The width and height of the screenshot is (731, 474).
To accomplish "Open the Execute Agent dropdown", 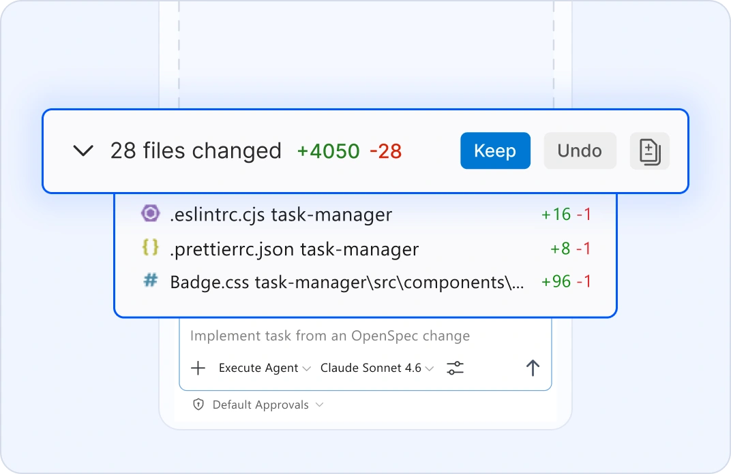I will 265,368.
